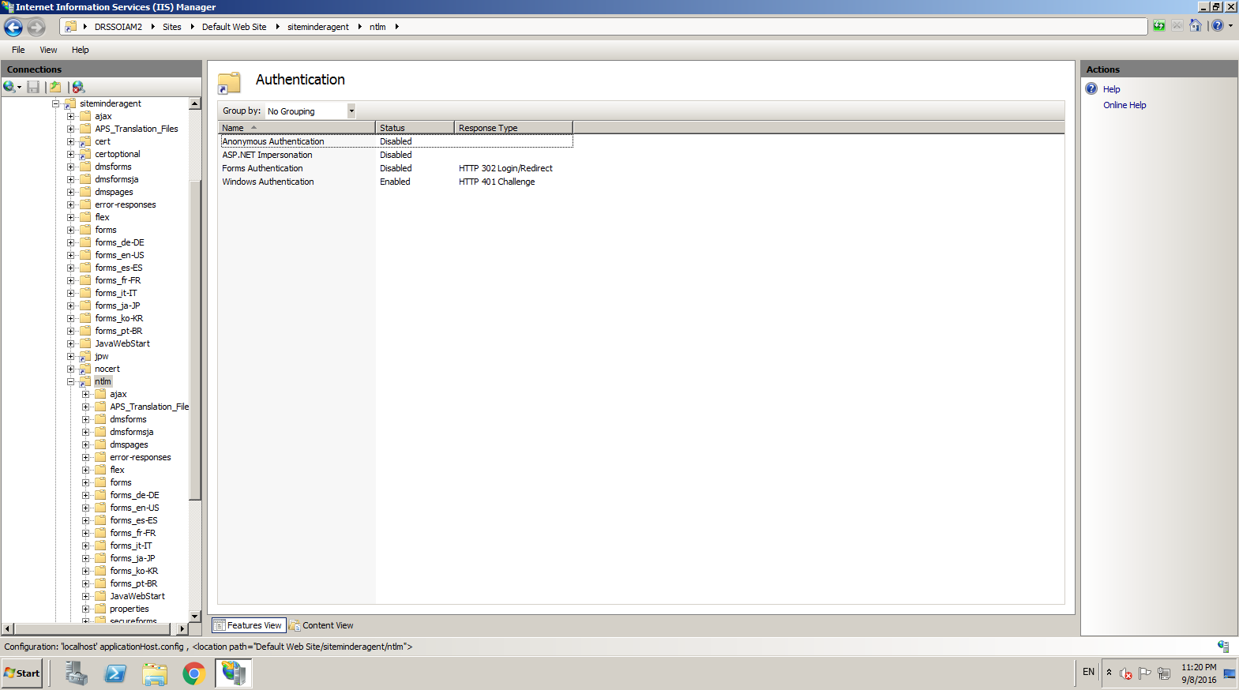Click the horizontal scroll right arrow in Connections
This screenshot has height=690, width=1239.
(182, 629)
